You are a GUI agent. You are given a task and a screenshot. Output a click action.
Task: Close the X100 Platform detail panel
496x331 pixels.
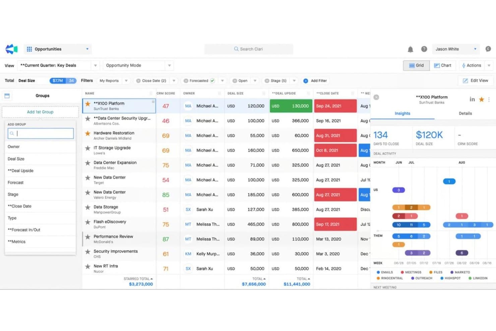click(376, 97)
